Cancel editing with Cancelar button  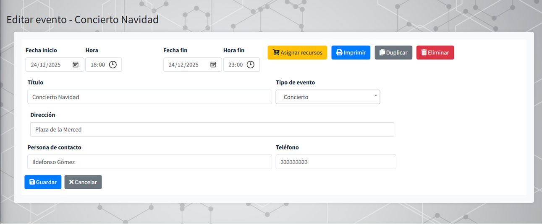pos(83,182)
